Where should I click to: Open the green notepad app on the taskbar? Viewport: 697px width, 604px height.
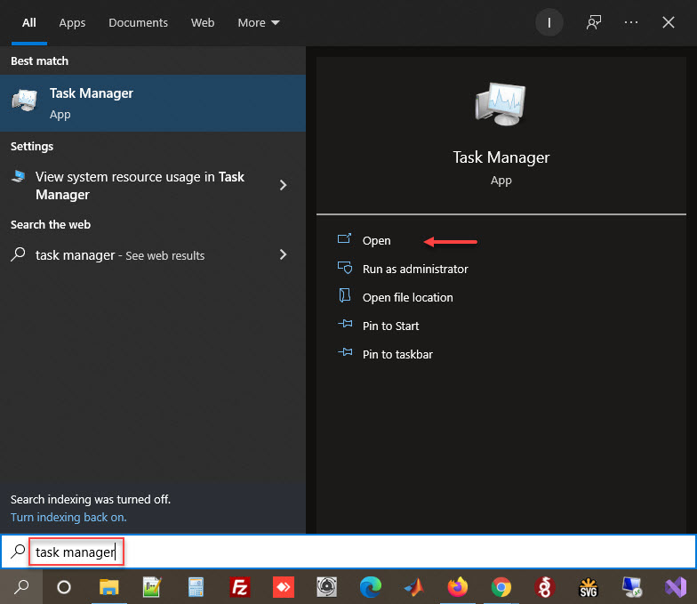152,587
